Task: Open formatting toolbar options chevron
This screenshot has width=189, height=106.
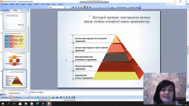Action: click(x=140, y=7)
